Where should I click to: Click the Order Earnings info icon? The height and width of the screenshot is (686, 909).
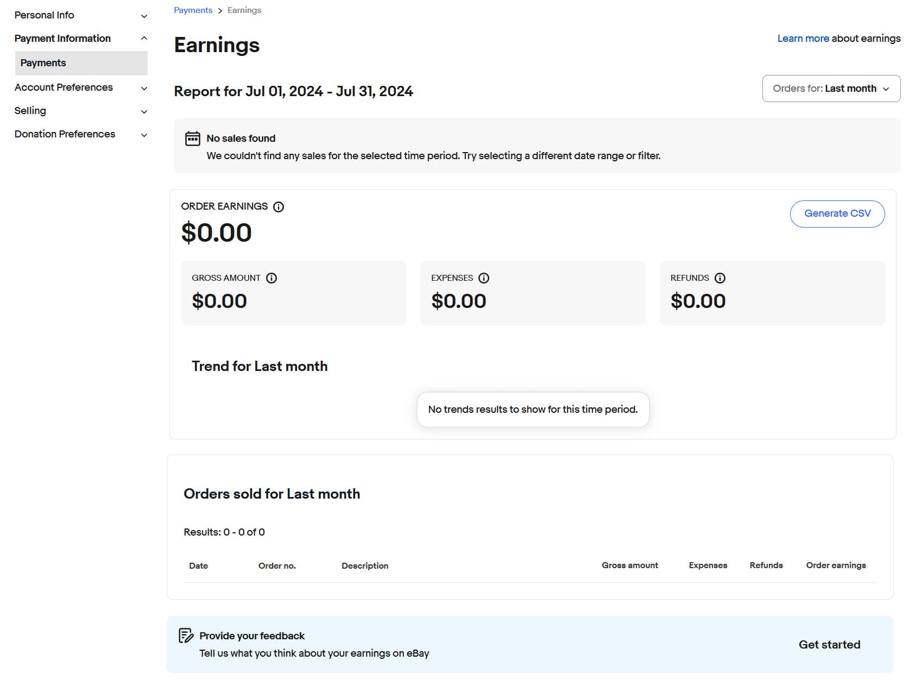(x=279, y=207)
